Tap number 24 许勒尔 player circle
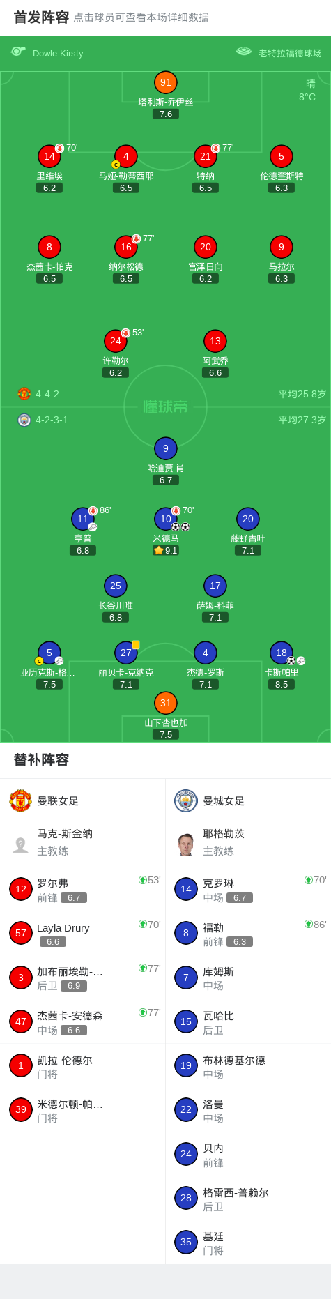This screenshot has width=331, height=1299. pos(116,341)
